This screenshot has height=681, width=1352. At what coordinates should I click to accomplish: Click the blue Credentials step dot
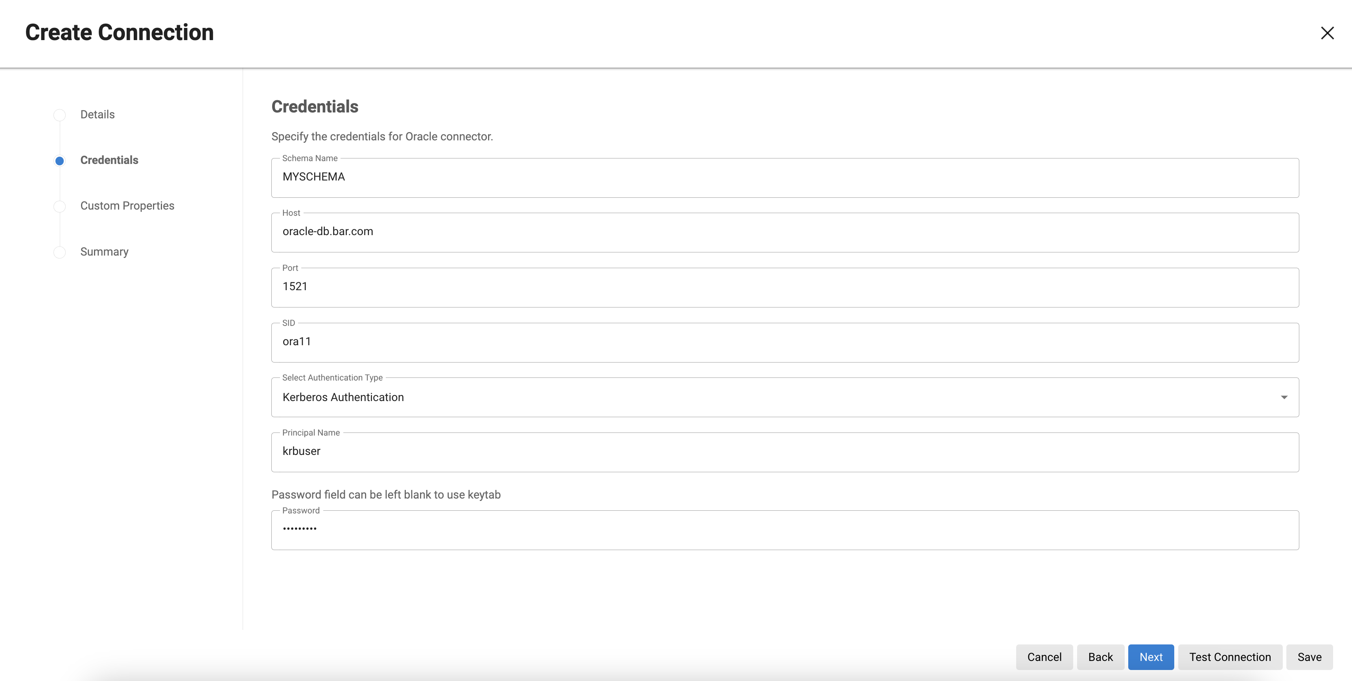(60, 160)
